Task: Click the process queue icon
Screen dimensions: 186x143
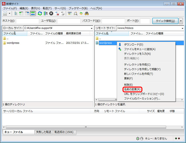Action: coord(45,13)
